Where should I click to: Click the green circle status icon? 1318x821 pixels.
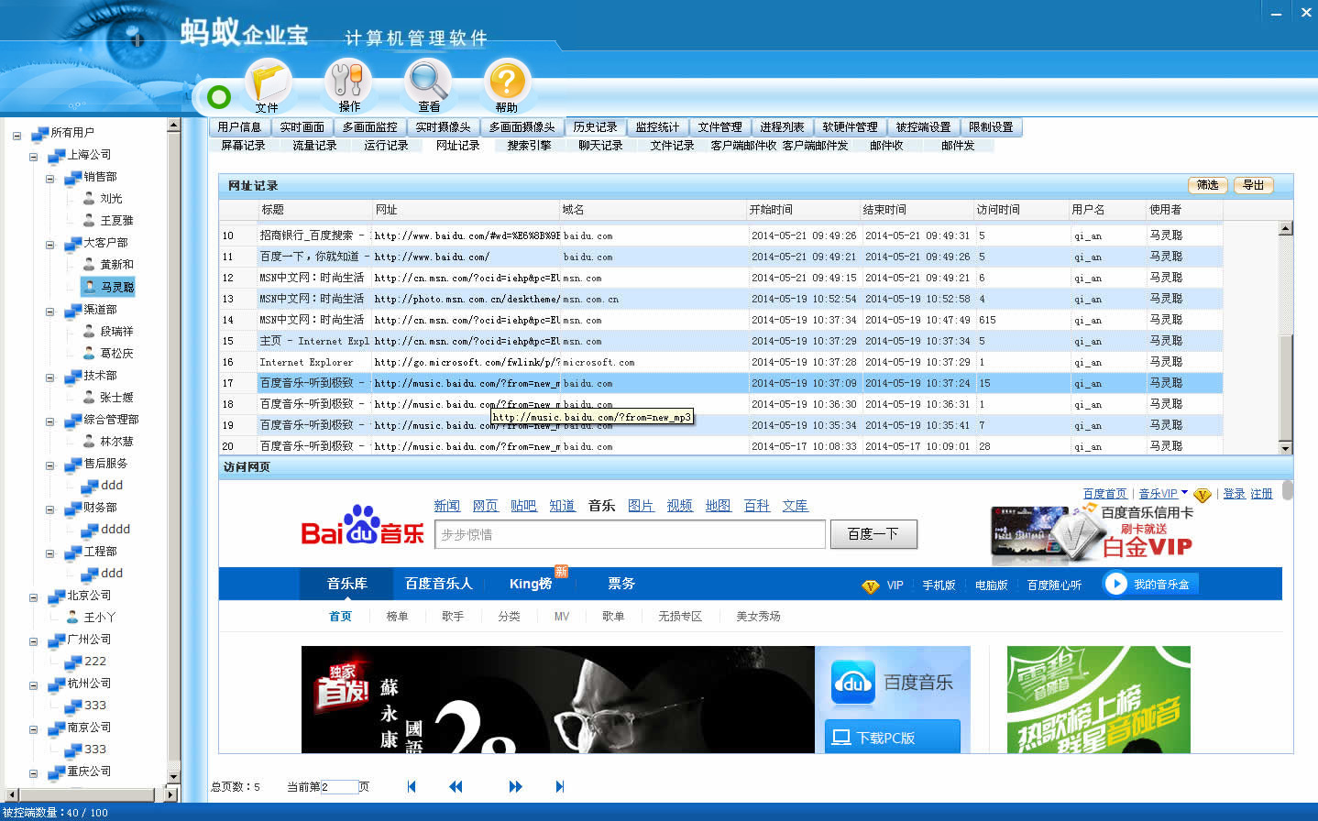point(219,96)
